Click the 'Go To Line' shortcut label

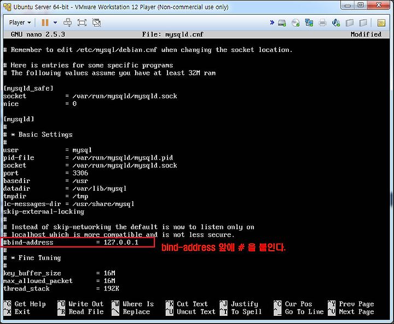pyautogui.click(x=304, y=311)
